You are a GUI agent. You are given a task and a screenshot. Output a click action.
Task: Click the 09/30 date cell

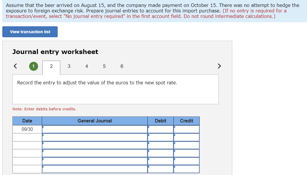(x=27, y=129)
